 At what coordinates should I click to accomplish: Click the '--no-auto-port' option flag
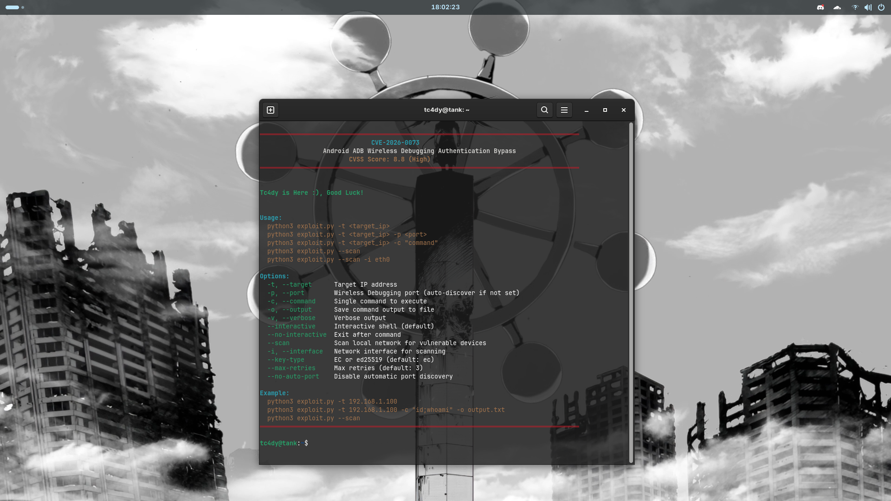[x=293, y=377]
